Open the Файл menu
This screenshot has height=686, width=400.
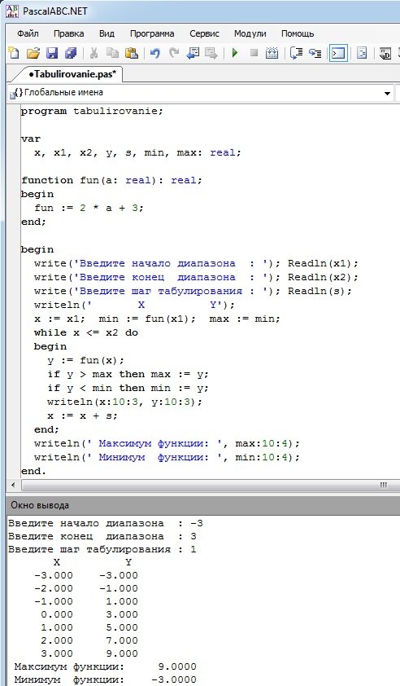[28, 33]
